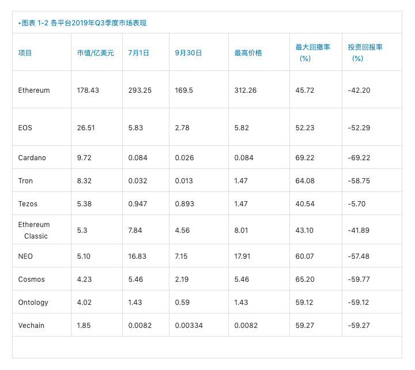This screenshot has width=415, height=370.
Task: Click Ethereum highest price '312.26'
Action: tap(246, 90)
